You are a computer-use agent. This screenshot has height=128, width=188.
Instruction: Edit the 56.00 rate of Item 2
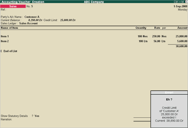(x=157, y=41)
